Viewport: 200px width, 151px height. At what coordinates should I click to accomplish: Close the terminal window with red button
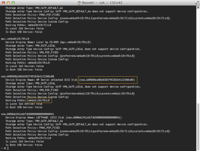click(3, 3)
